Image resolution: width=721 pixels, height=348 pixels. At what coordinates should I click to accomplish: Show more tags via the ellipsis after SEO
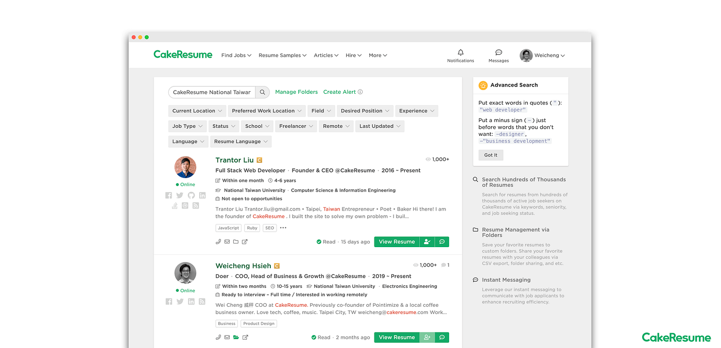283,228
